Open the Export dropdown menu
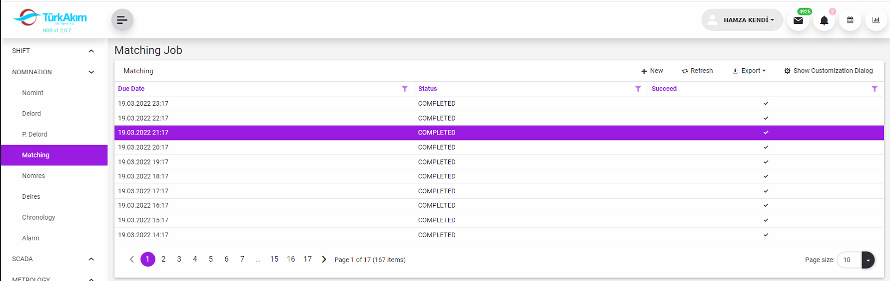This screenshot has width=890, height=281. tap(749, 71)
